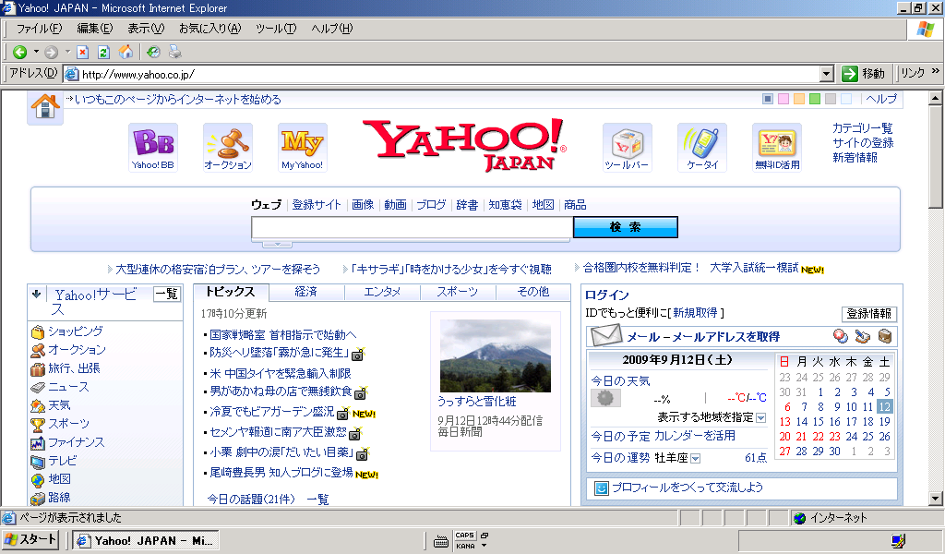Image resolution: width=945 pixels, height=554 pixels.
Task: Open the IME options dropdown arrow in taskbar
Action: coord(484,546)
